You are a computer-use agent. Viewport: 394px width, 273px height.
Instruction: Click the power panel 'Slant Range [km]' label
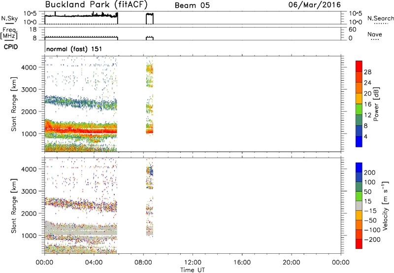(x=14, y=104)
